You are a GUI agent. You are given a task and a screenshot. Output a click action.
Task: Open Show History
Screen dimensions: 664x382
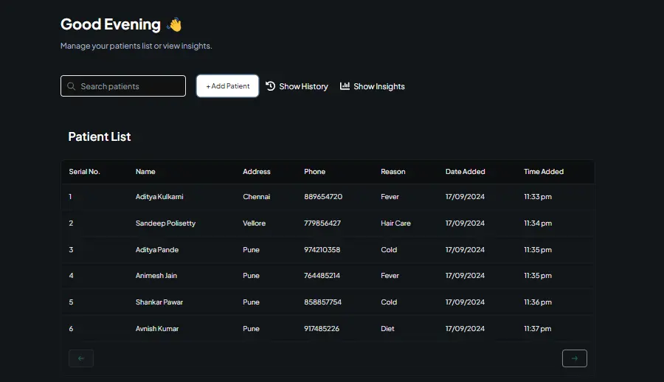coord(297,86)
